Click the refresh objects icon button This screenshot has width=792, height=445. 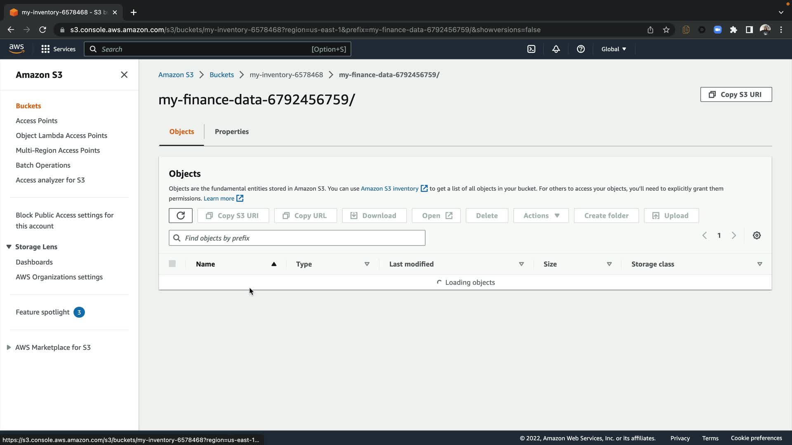(x=180, y=215)
